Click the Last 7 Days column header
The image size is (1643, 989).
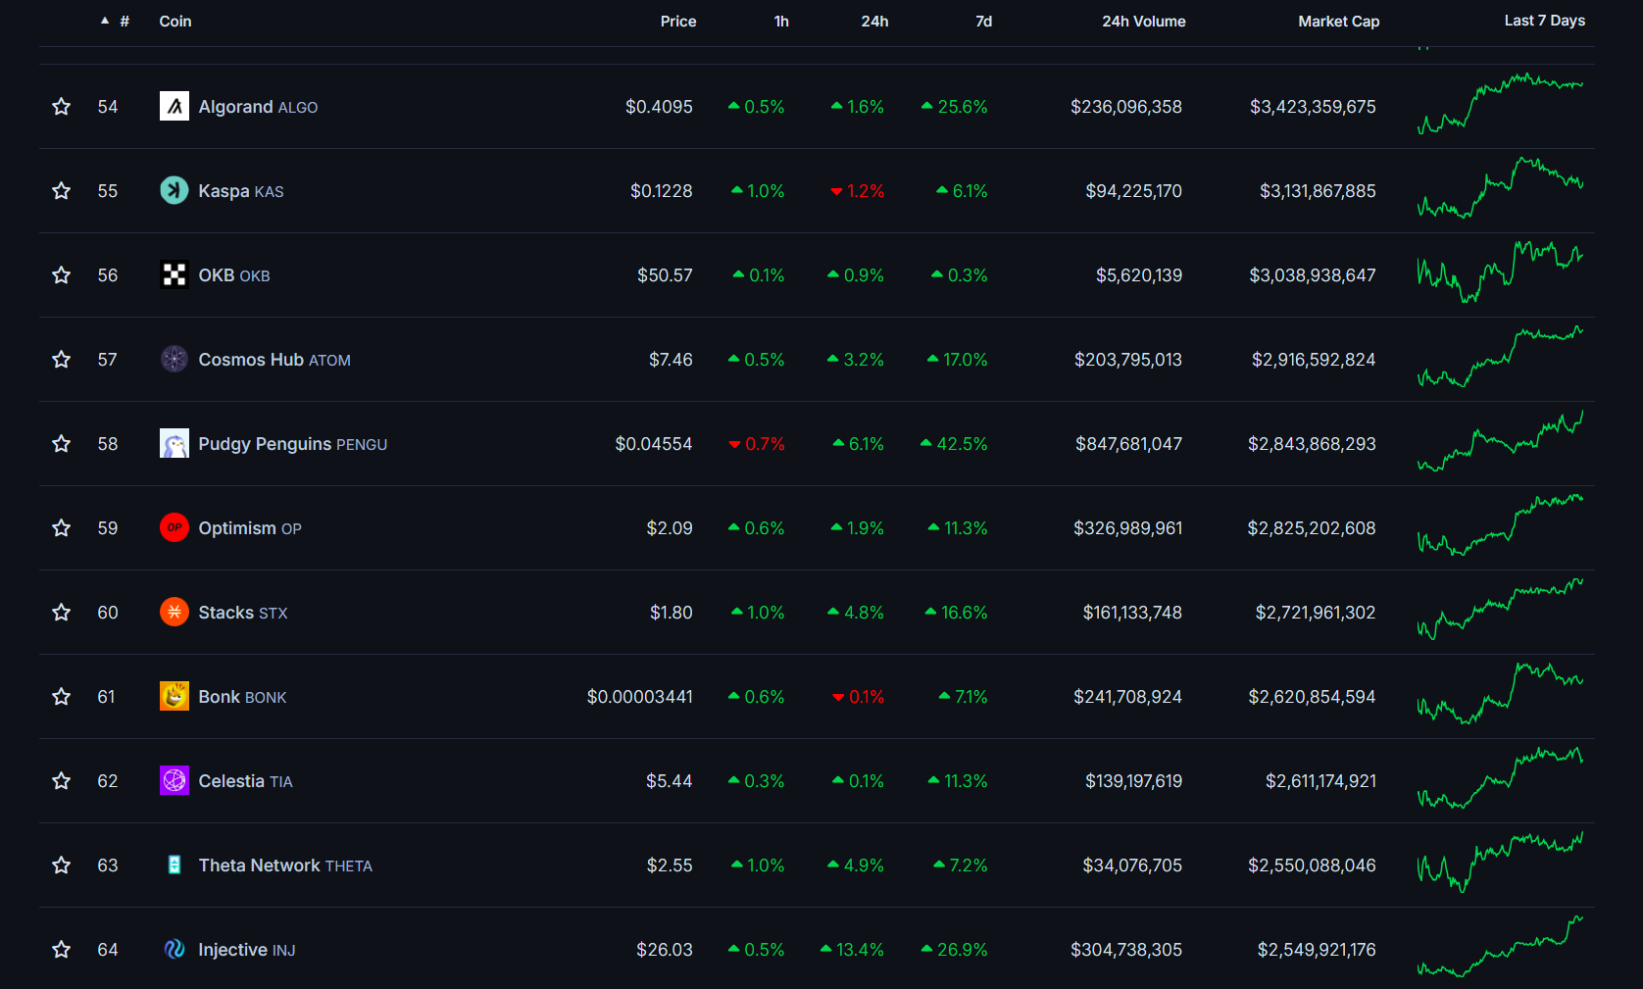[x=1545, y=21]
